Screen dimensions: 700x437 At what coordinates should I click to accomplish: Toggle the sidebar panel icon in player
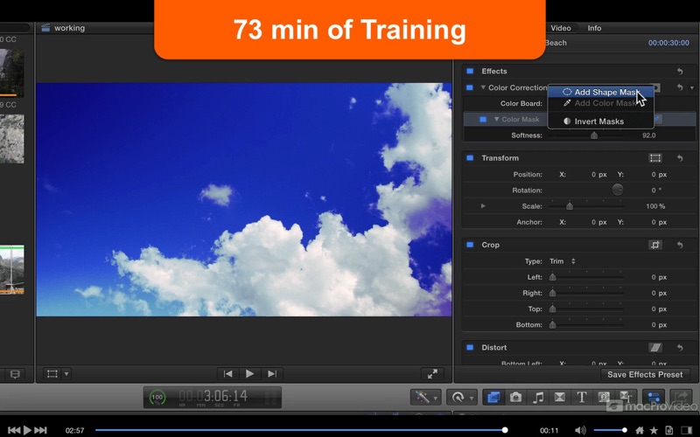point(687,430)
